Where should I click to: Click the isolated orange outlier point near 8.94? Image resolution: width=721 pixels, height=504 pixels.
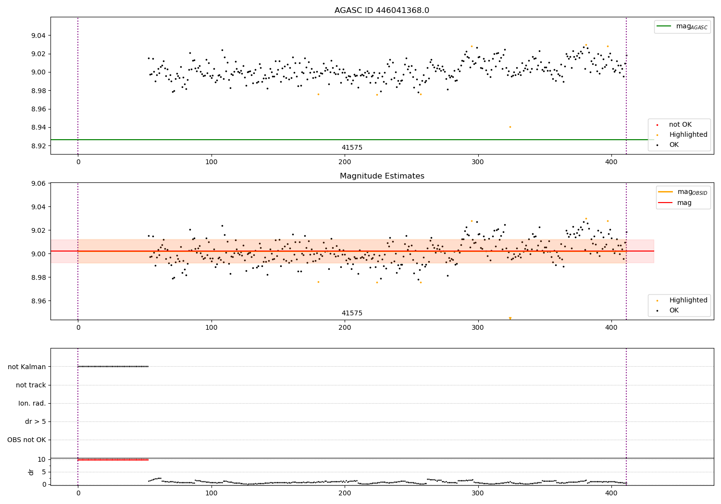(510, 127)
